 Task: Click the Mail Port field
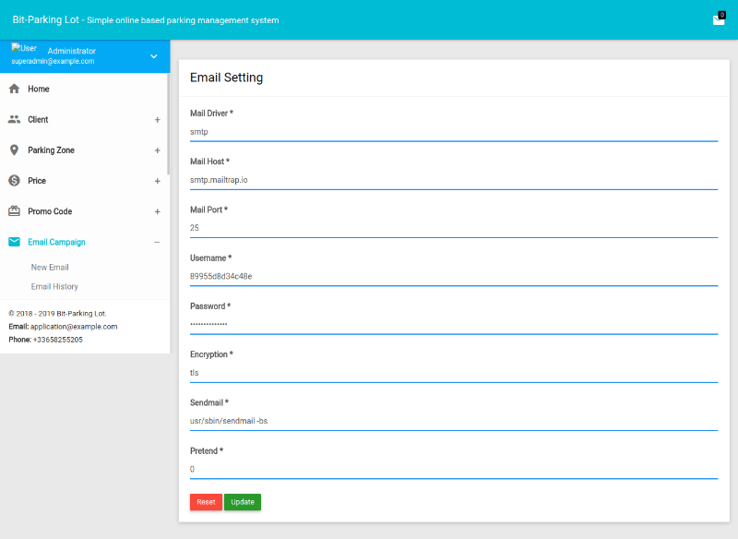coord(453,228)
